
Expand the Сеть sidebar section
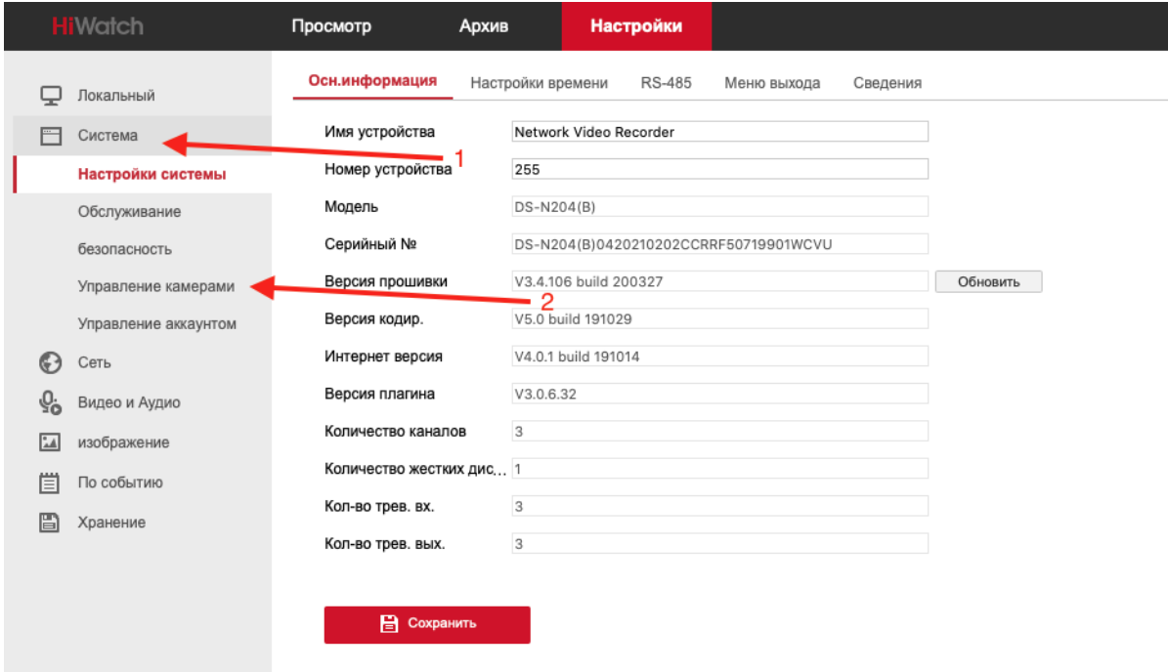point(95,362)
